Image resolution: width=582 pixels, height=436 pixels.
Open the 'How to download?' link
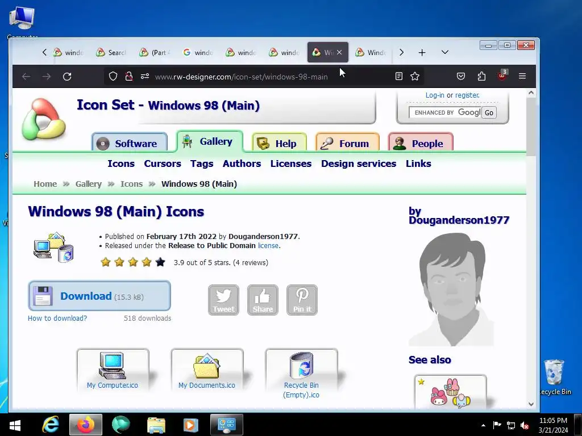[57, 318]
